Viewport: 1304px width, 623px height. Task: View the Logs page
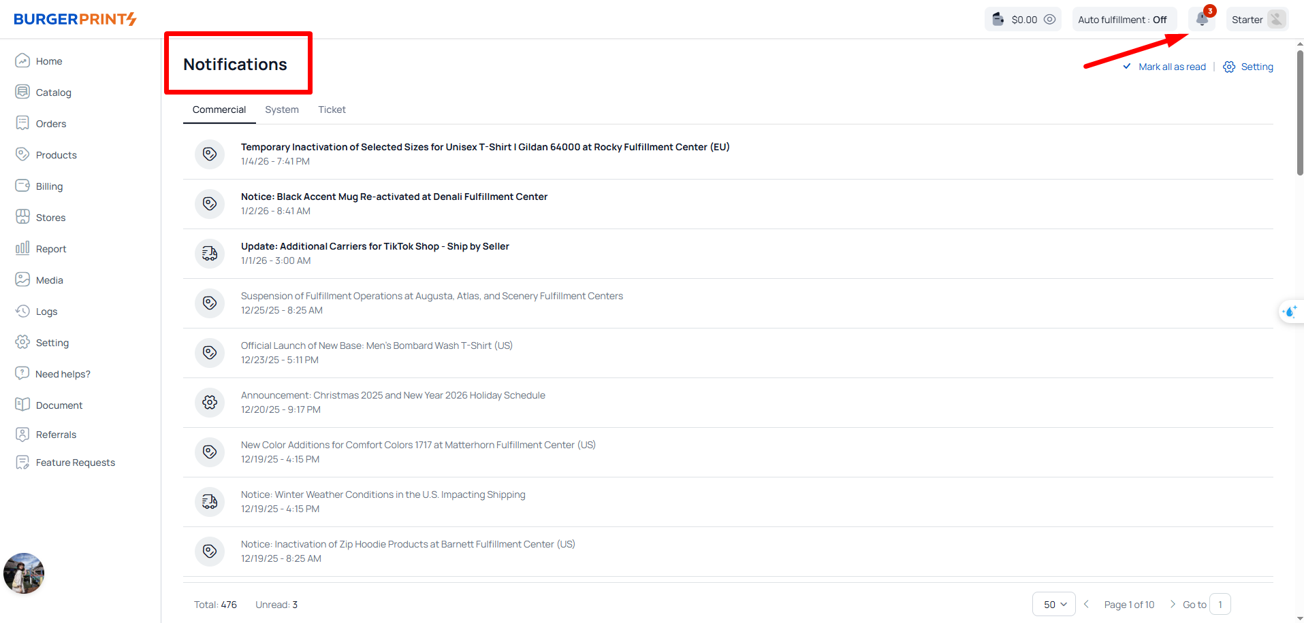(x=46, y=311)
